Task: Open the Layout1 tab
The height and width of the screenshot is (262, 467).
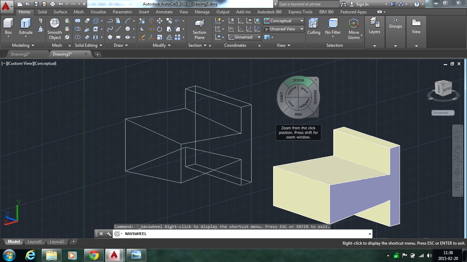Action: (35, 242)
